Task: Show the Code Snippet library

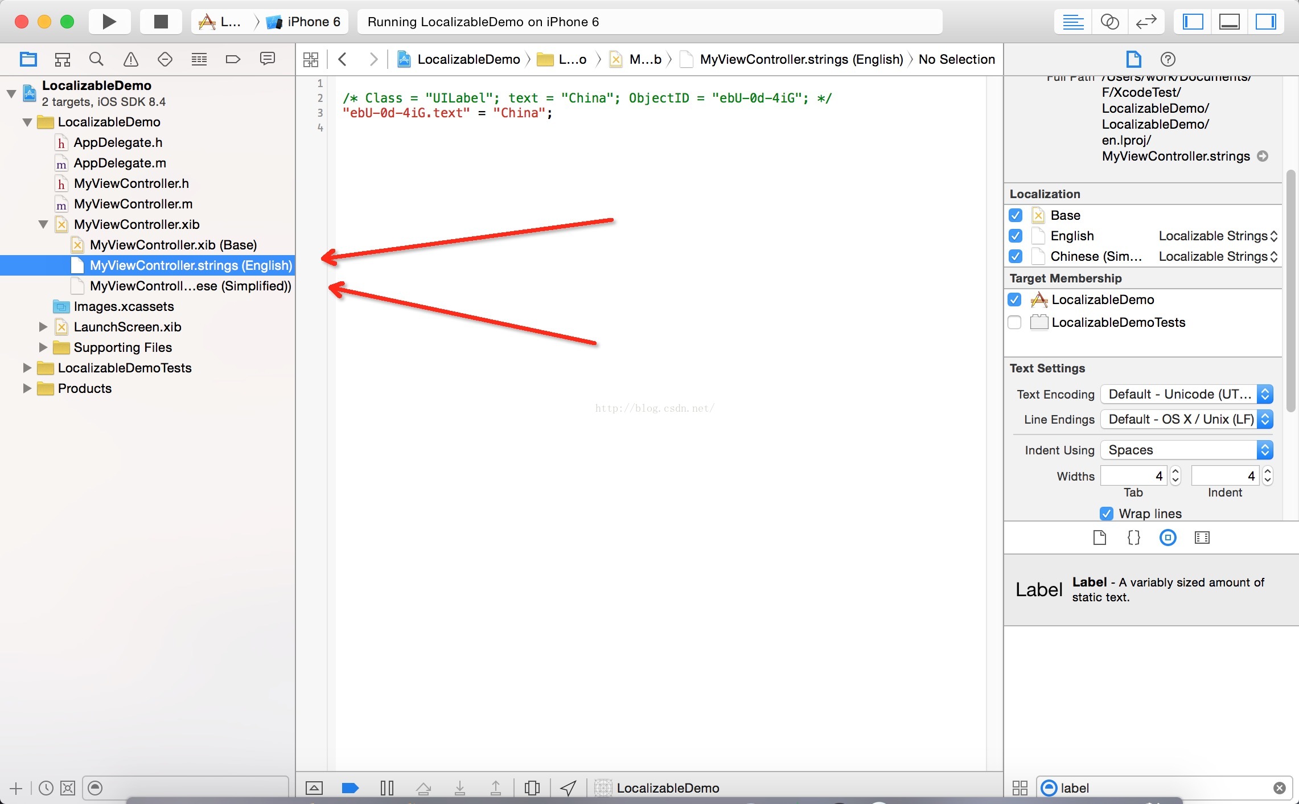Action: 1134,538
